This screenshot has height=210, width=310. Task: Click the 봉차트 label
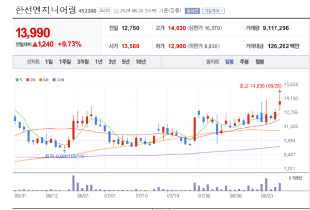(x=213, y=62)
